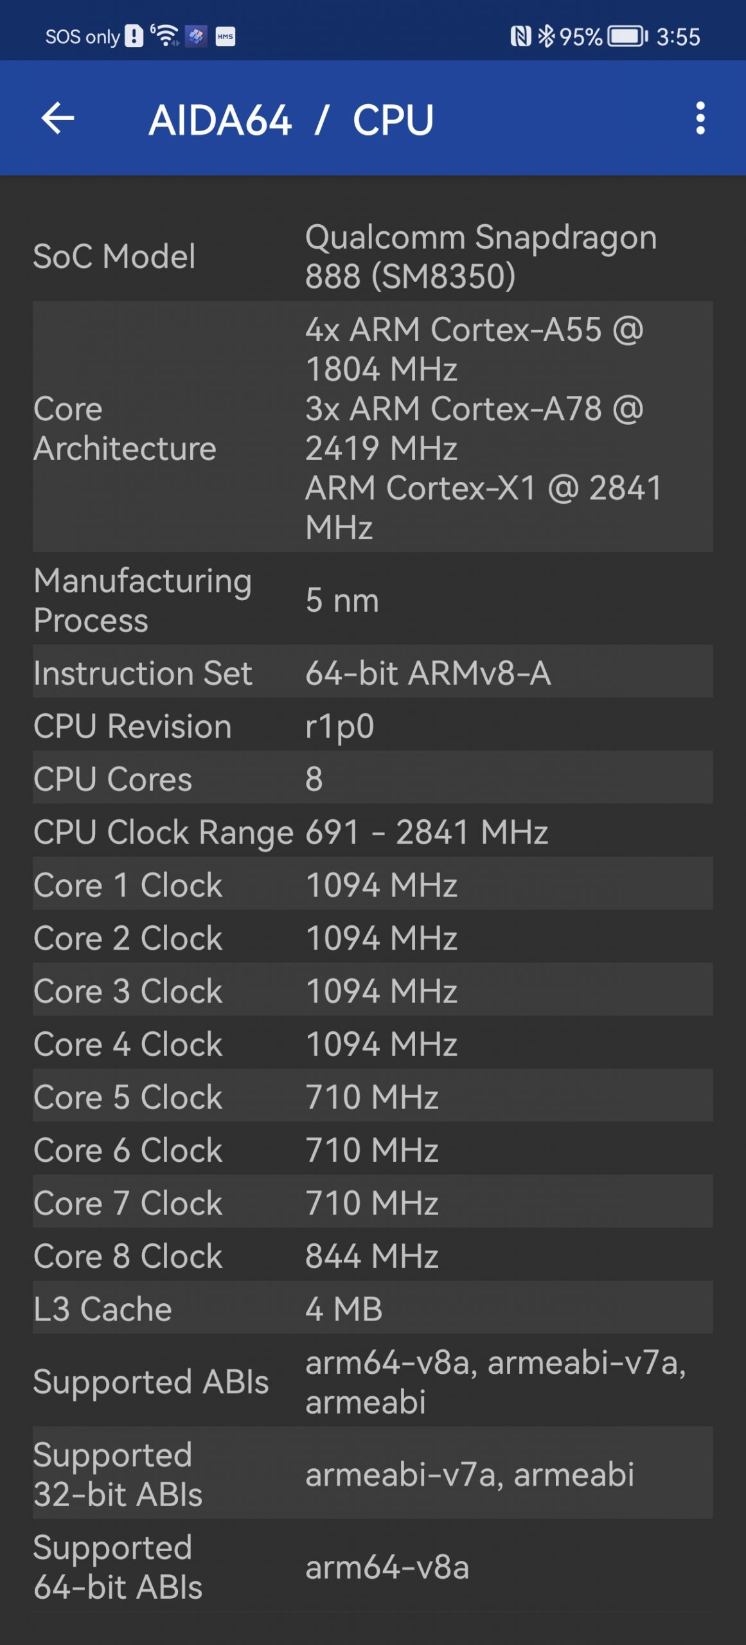Image resolution: width=746 pixels, height=1645 pixels.
Task: Select the CPU Revision row
Action: tap(373, 726)
